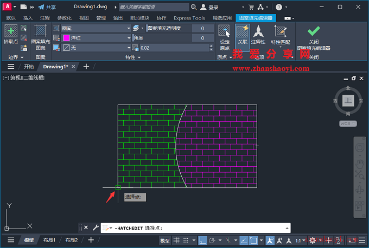Viewport: 369px width, 248px height.
Task: Expand the 原点 panel
Action: pos(224,57)
